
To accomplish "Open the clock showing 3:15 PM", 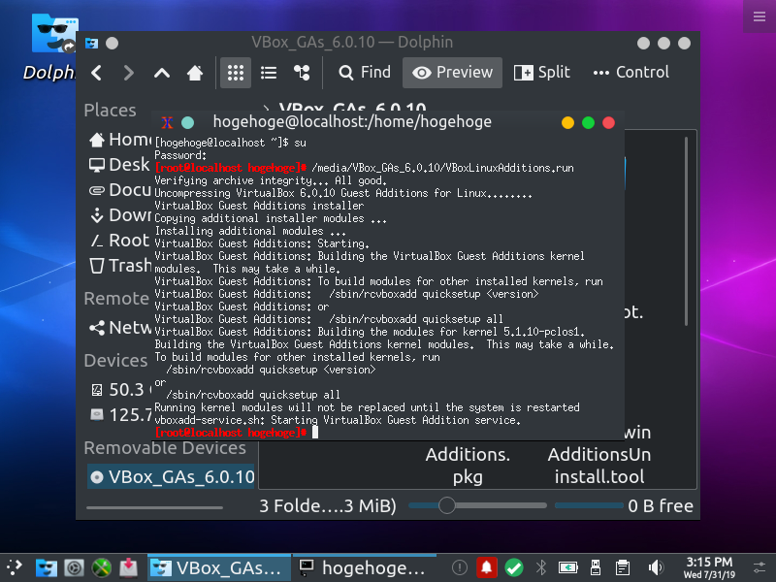I will click(x=709, y=567).
